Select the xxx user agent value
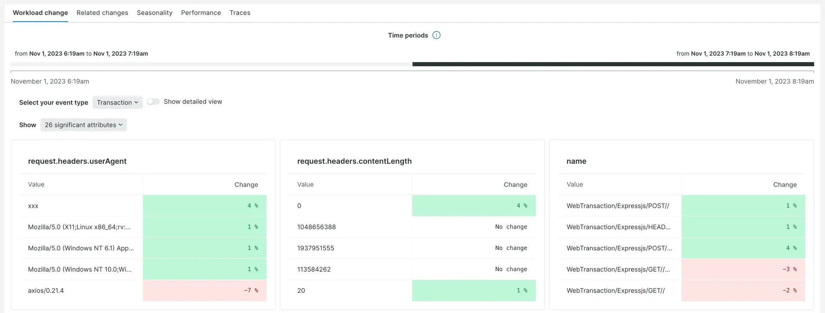 [x=33, y=206]
